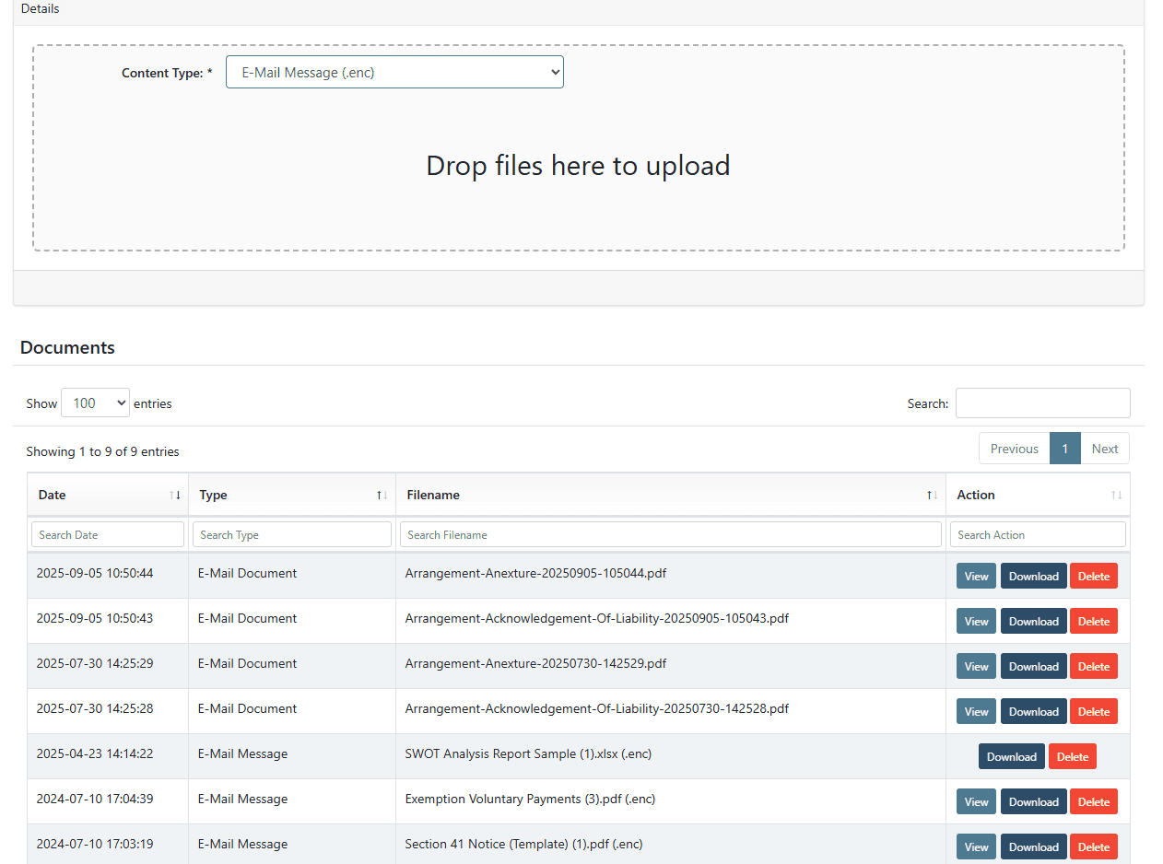This screenshot has height=864, width=1163.
Task: Download Arrangement-Anexture-20250905-105044.pdf
Action: (x=1033, y=576)
